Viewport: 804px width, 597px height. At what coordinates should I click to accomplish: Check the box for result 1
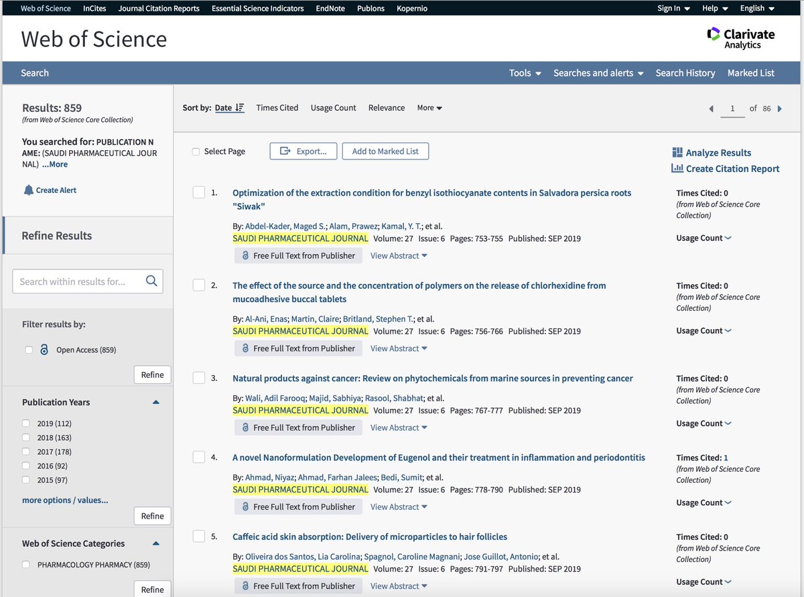199,192
